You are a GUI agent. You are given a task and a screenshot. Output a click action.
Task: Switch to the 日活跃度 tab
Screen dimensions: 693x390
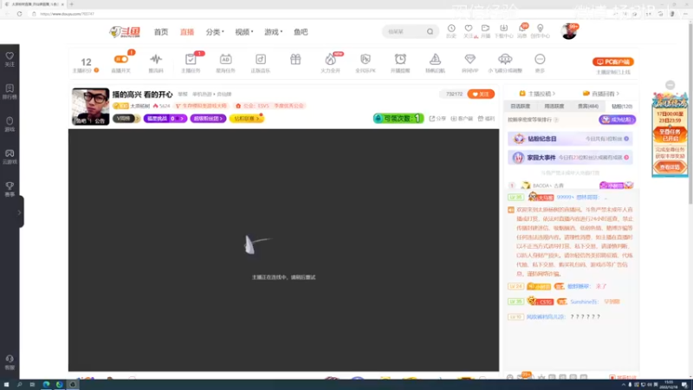coord(521,106)
